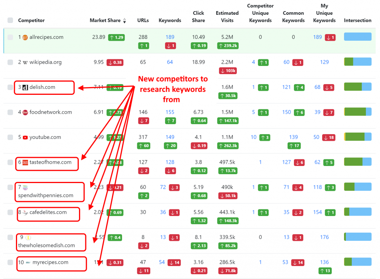The width and height of the screenshot is (380, 279).
Task: Click the cafedelites.com favicon
Action: pos(25,212)
